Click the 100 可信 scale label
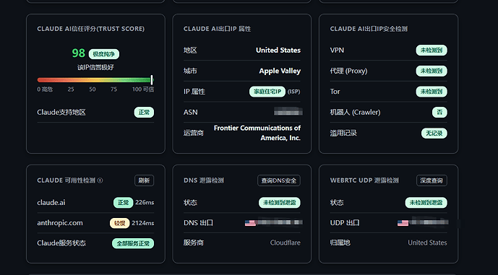 [x=143, y=90]
